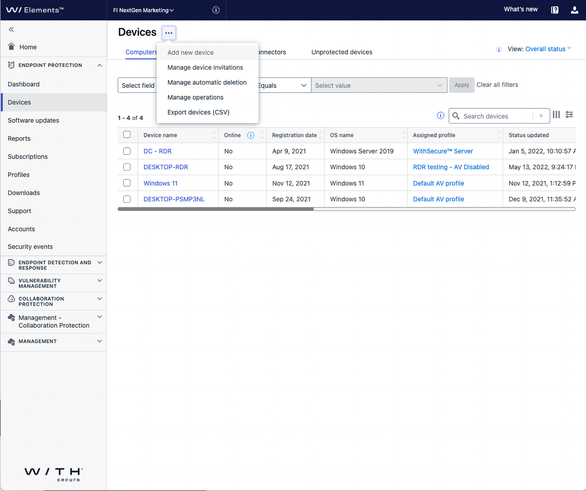Click the info icon next to company selector
Screen dimensions: 586x491
216,10
